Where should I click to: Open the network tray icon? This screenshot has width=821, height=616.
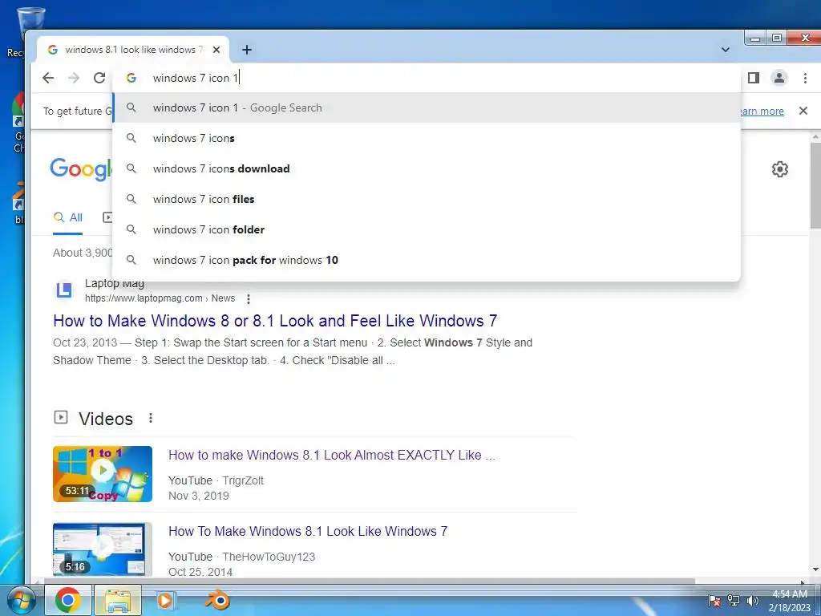[734, 601]
